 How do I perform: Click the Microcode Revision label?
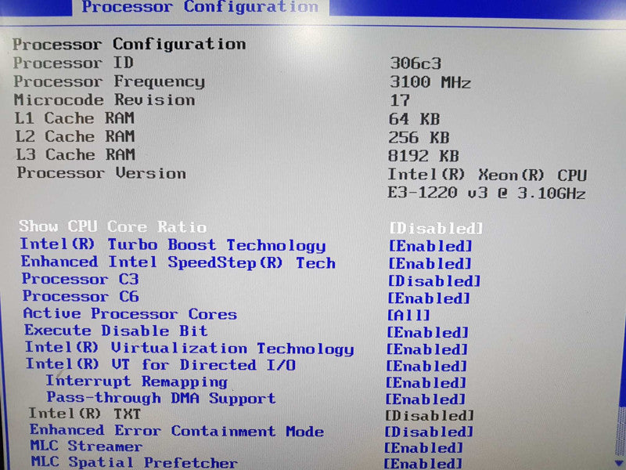(x=105, y=100)
